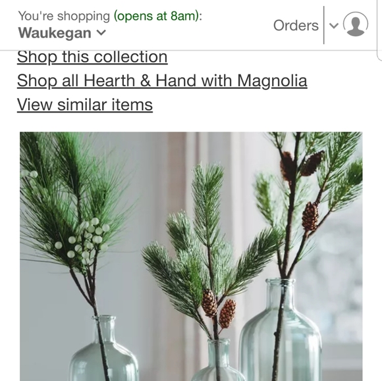Viewport: 382px width, 381px height.
Task: Click the green 'opens at 8am' store hours
Action: pyautogui.click(x=157, y=16)
